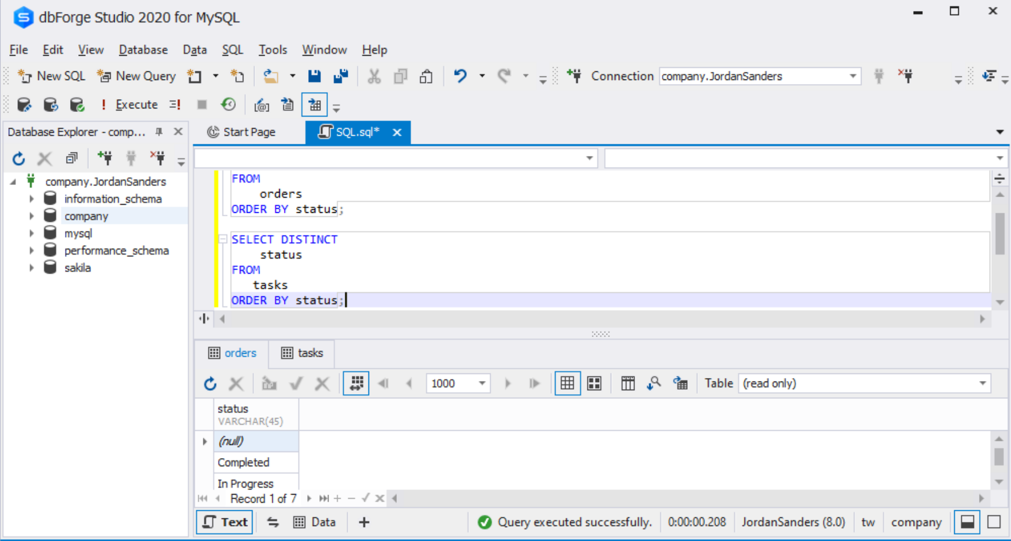Image resolution: width=1011 pixels, height=541 pixels.
Task: Click the Undo icon in the toolbar
Action: [x=461, y=76]
